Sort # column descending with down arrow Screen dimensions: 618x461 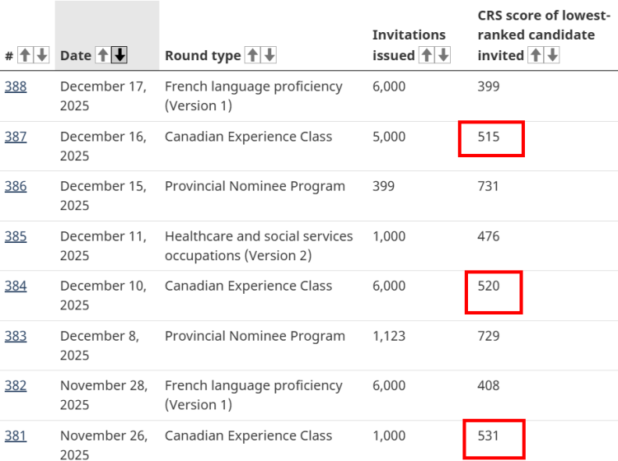[41, 55]
